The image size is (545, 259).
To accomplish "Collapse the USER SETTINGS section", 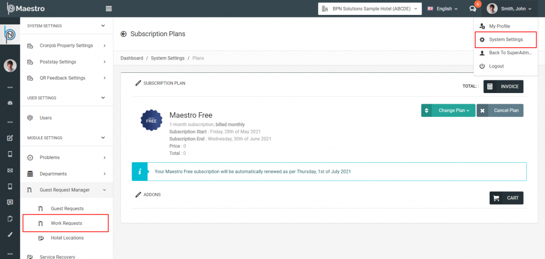I will point(103,98).
